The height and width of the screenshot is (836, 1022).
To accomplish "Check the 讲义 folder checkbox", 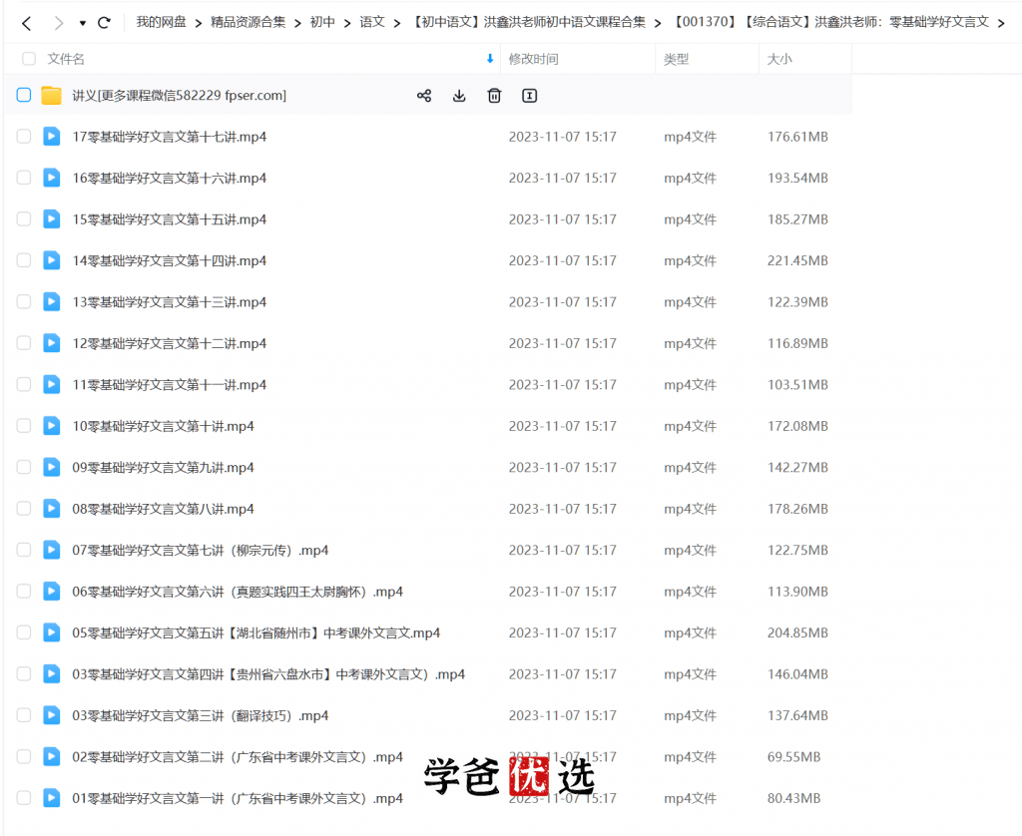I will pyautogui.click(x=24, y=95).
